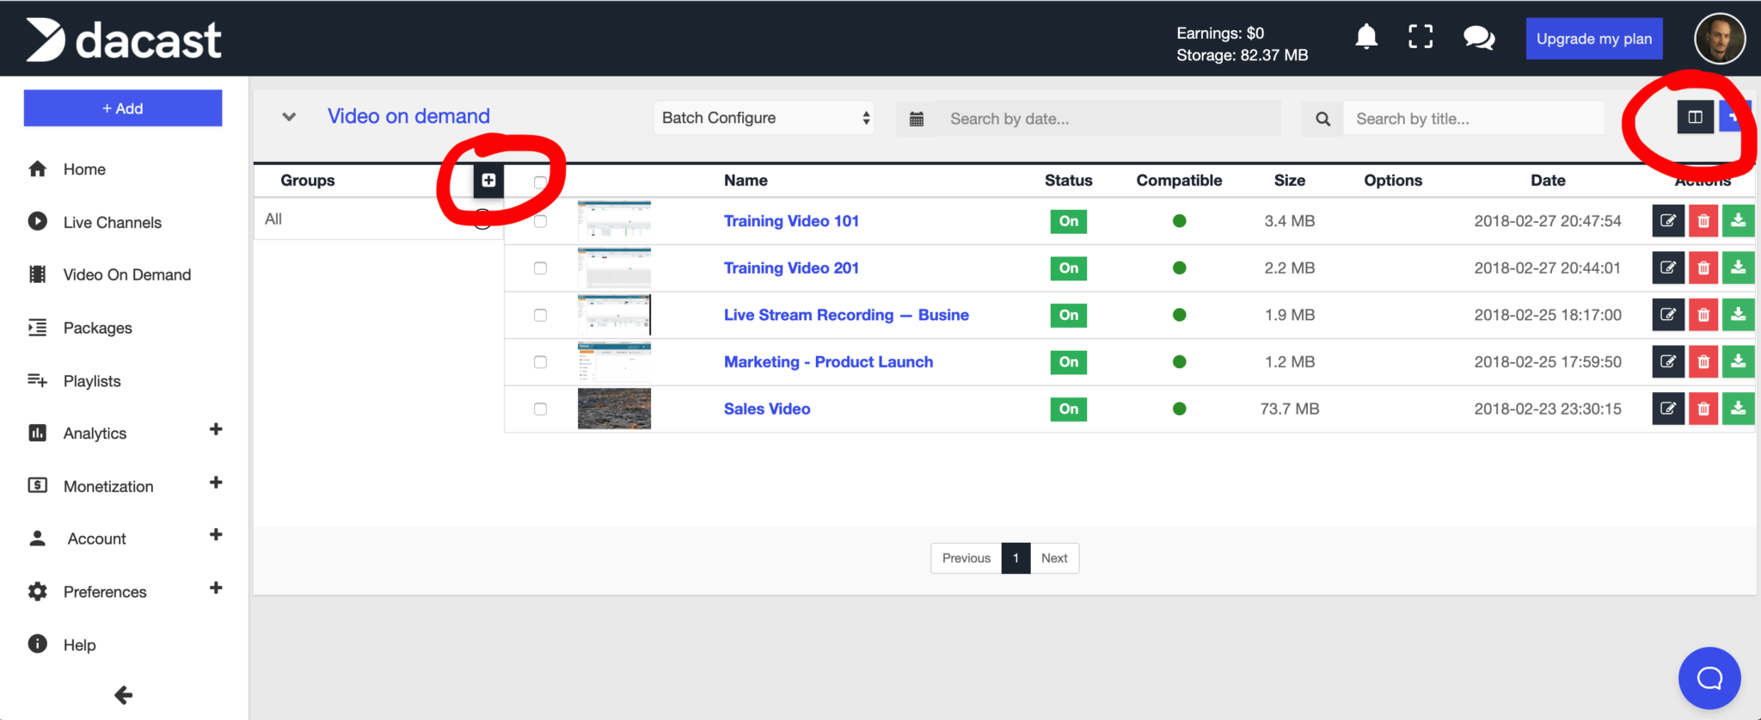Edit Live Stream Recording video
Viewport: 1761px width, 720px height.
click(x=1668, y=315)
